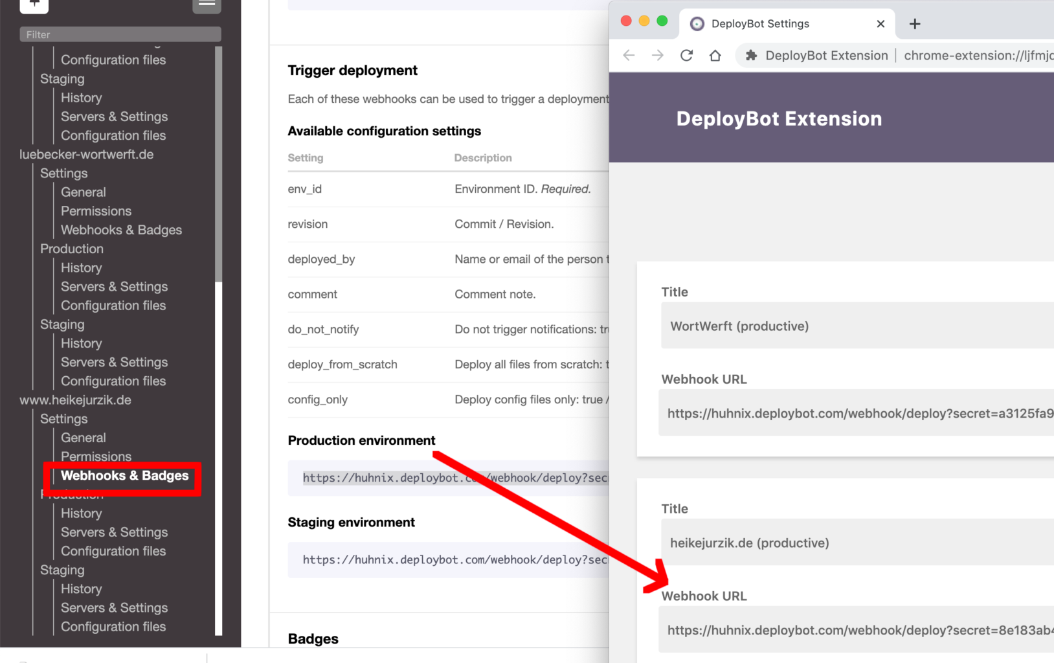Viewport: 1054px width, 663px height.
Task: Open Permissions under www.heikejurzik.de Settings
Action: [x=96, y=456]
